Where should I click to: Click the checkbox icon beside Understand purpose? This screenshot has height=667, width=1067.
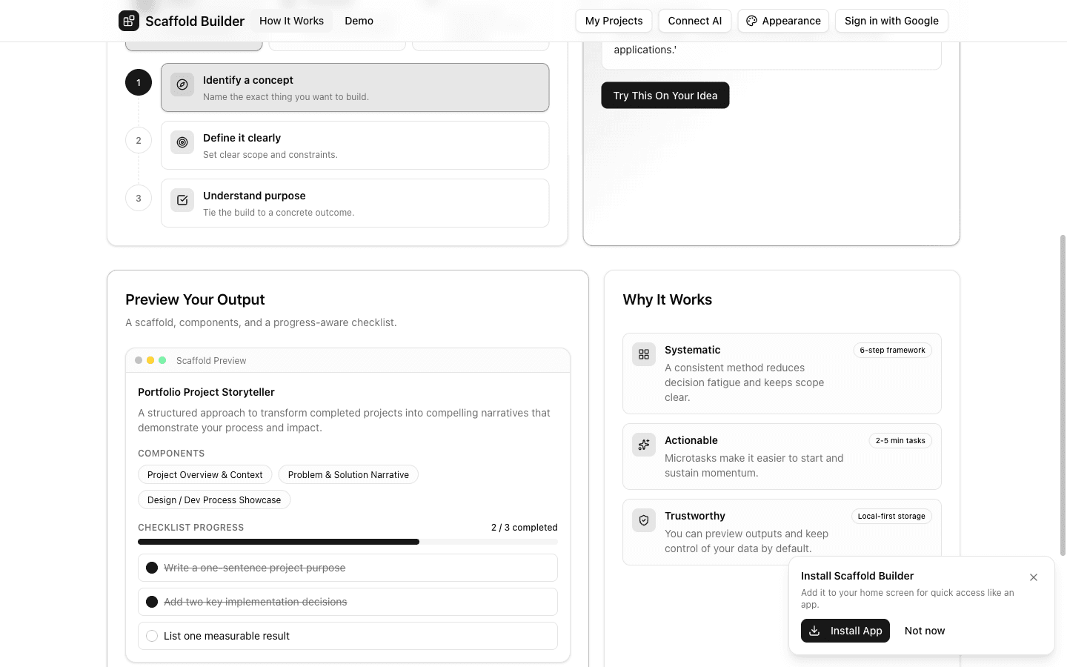tap(182, 200)
